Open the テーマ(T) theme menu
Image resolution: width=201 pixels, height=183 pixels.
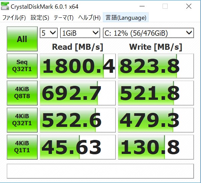pos(63,18)
